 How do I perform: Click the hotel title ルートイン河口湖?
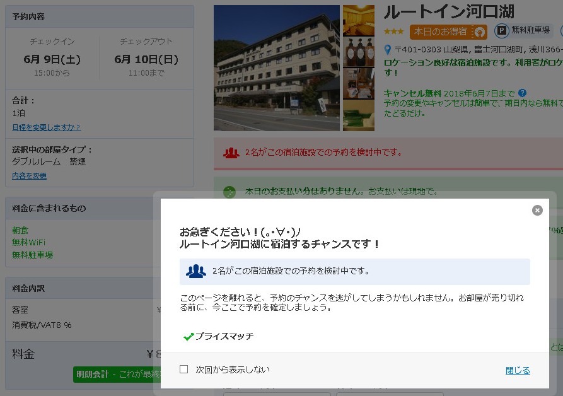click(x=449, y=12)
